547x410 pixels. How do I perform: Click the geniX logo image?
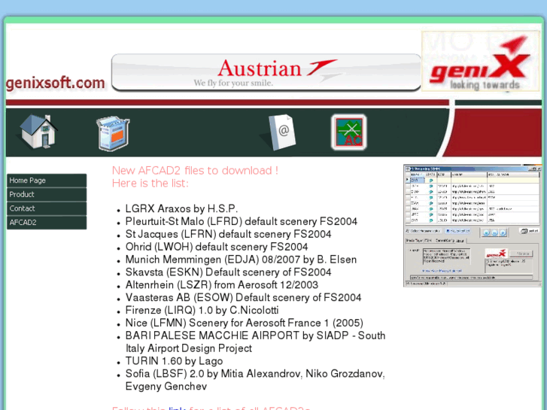(480, 61)
